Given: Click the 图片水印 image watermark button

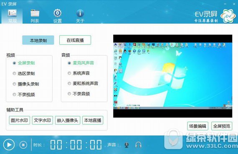Looking at the screenshot, I should pos(20,120).
